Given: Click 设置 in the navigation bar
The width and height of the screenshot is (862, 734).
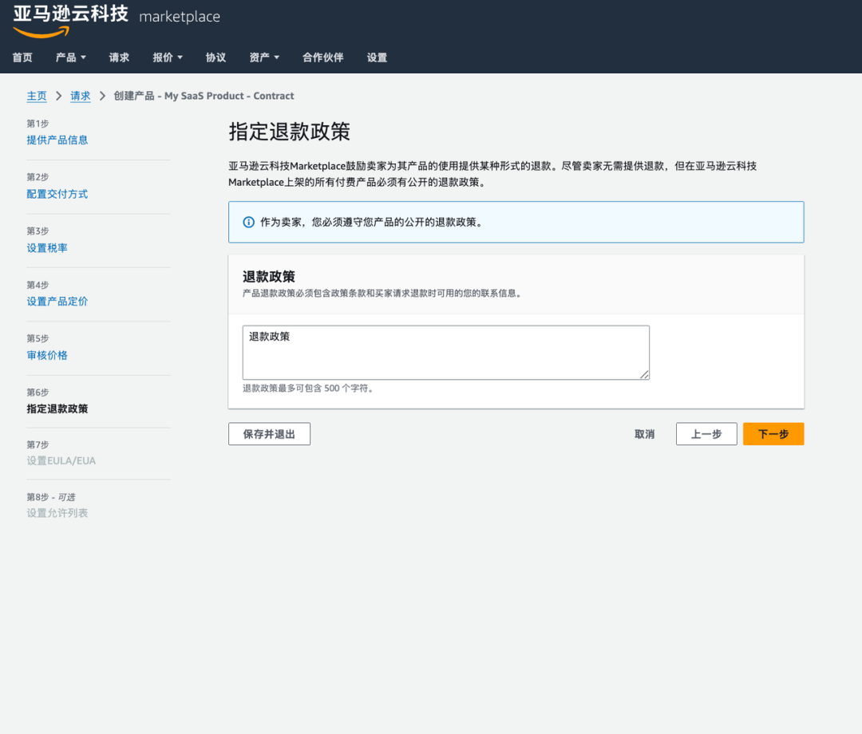Looking at the screenshot, I should click(x=376, y=57).
